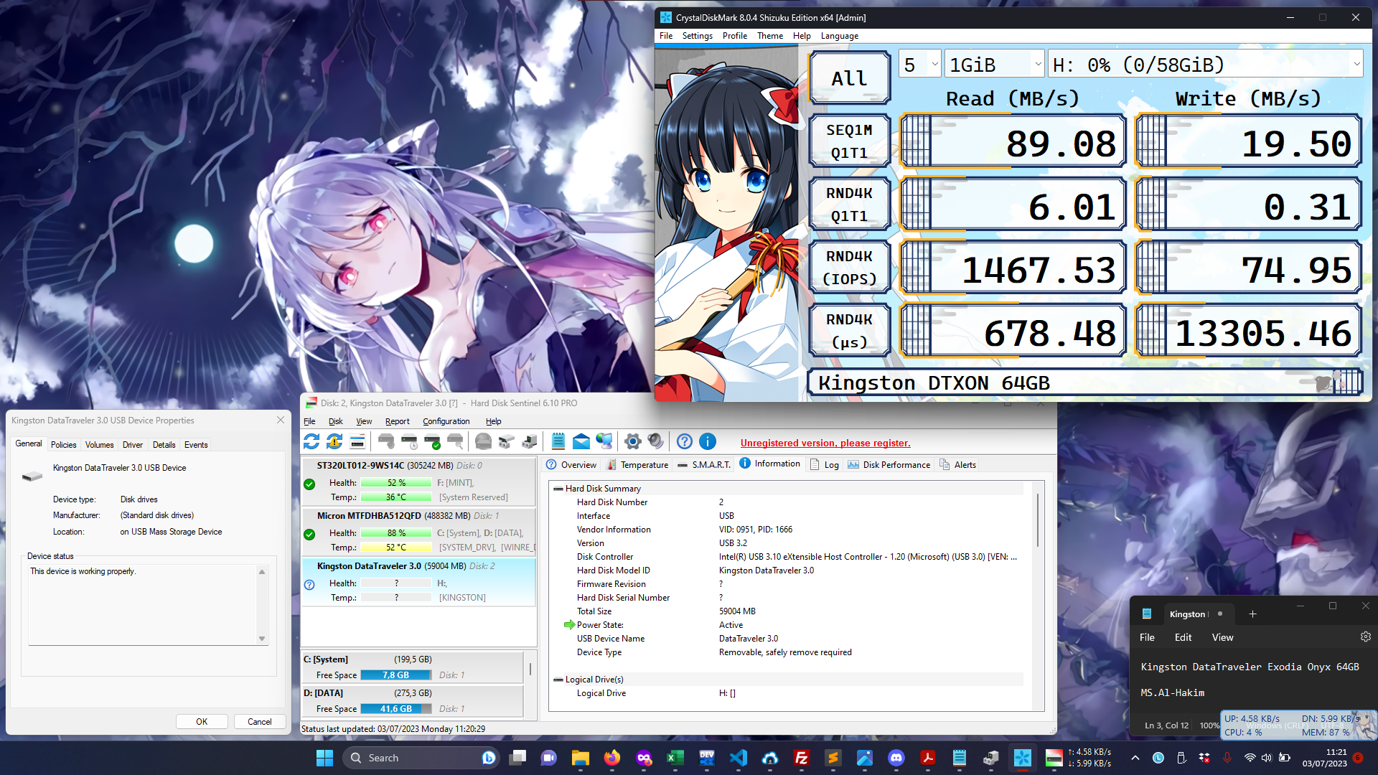The image size is (1378, 775).
Task: Click the disk-with-green-check icon in Hard Disk Sentinel
Action: [x=432, y=441]
